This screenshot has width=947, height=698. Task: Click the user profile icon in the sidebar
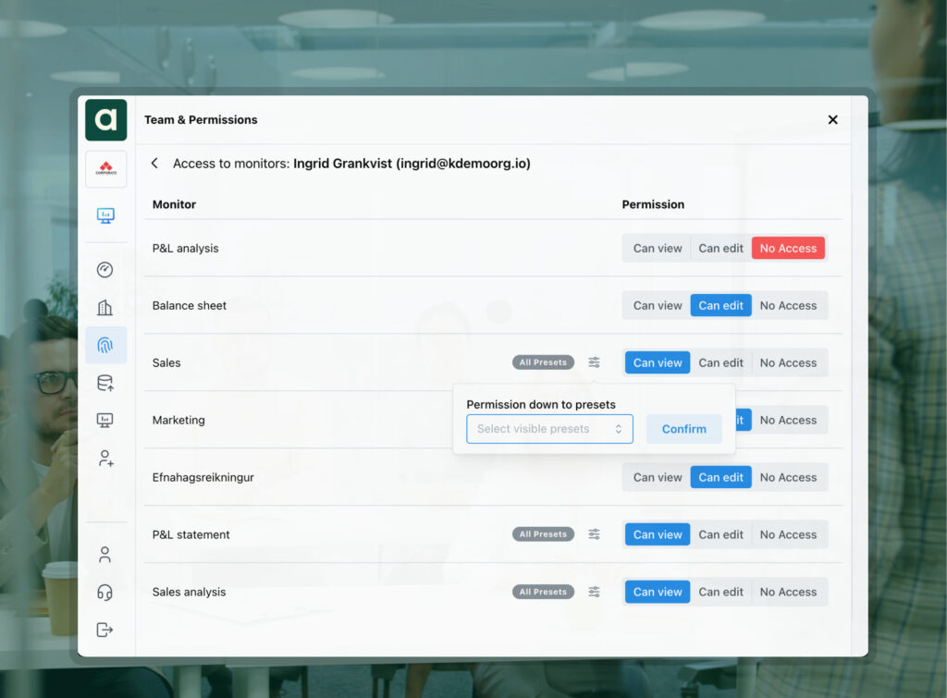[105, 555]
